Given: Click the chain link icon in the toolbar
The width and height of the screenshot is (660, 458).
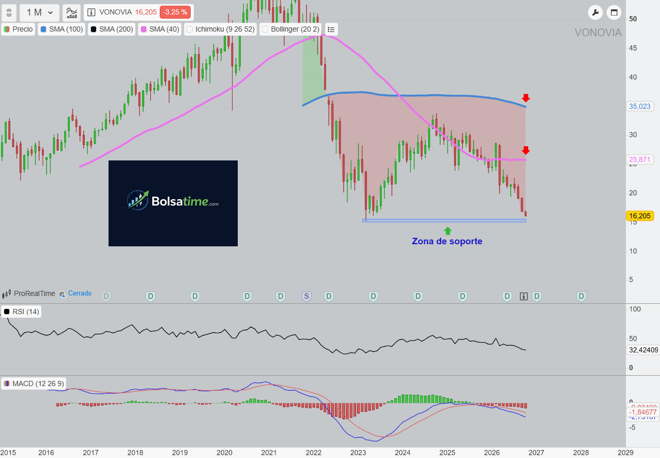Looking at the screenshot, I should (x=9, y=12).
